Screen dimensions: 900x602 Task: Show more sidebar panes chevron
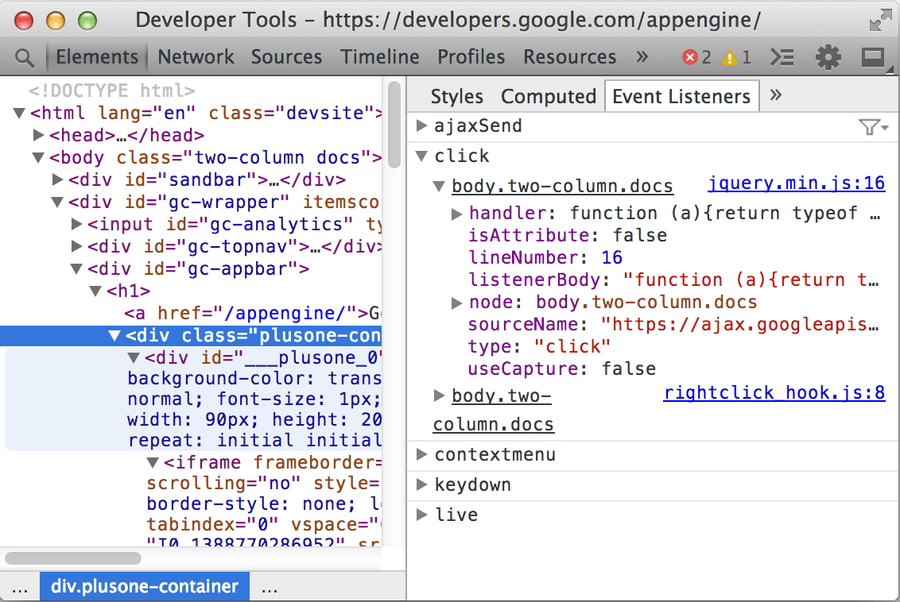(776, 95)
